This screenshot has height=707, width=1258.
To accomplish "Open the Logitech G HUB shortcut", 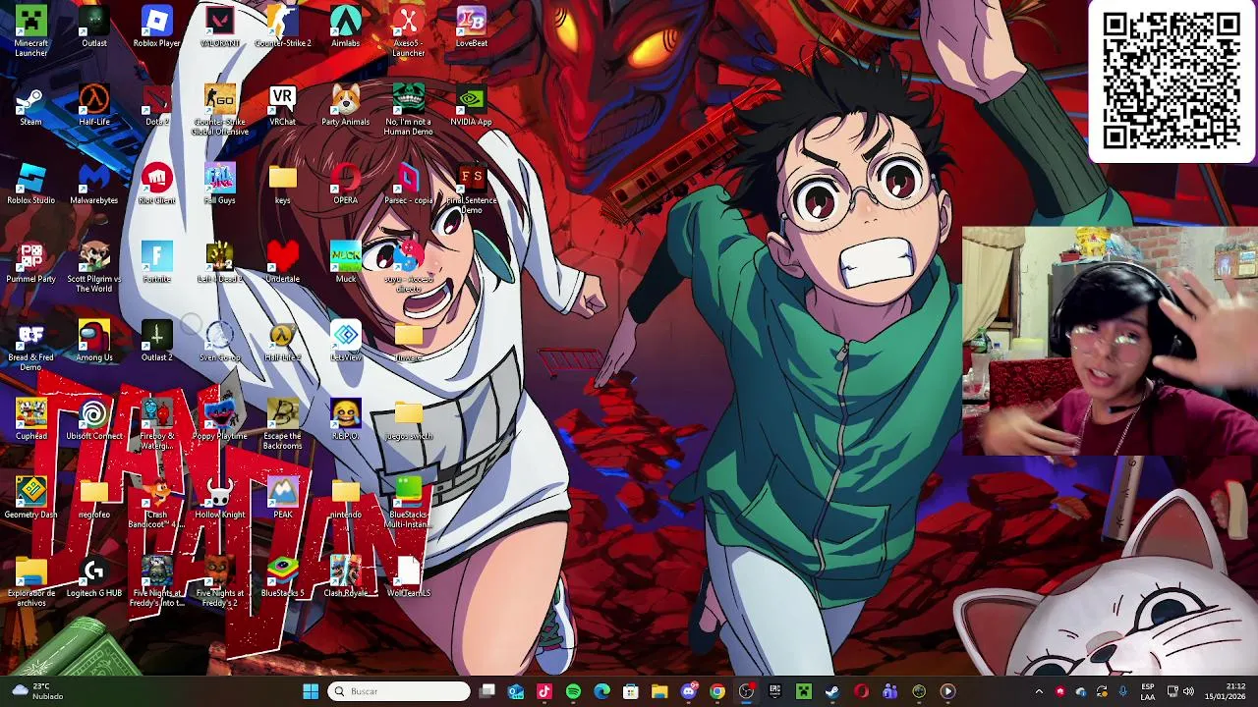I will [x=94, y=577].
